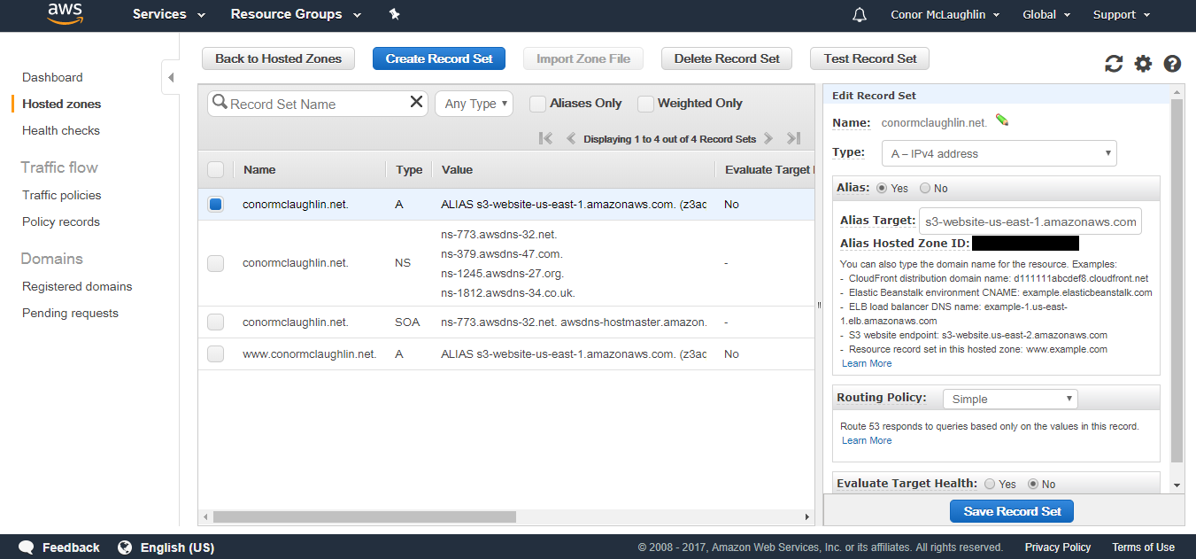
Task: Open Traffic policies in the sidebar
Action: coord(62,195)
